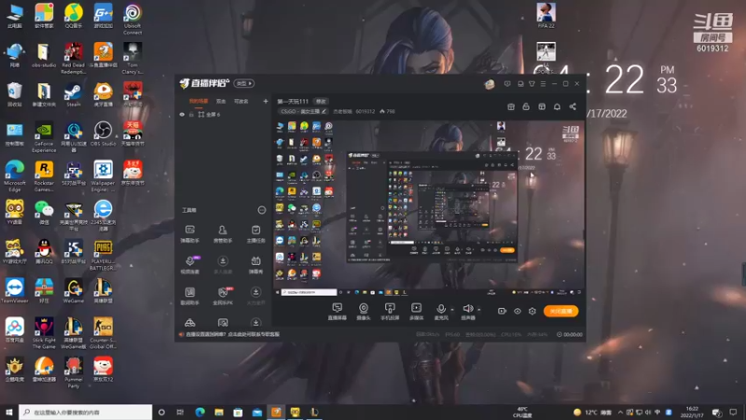Mute the 扬声器 speaker

pyautogui.click(x=468, y=311)
